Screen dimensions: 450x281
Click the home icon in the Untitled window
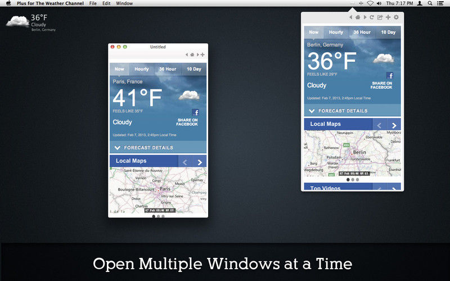tap(192, 55)
